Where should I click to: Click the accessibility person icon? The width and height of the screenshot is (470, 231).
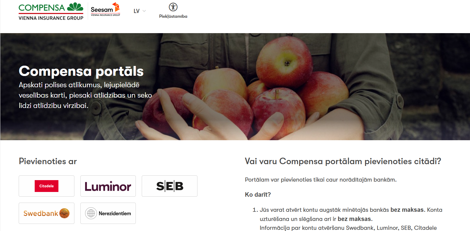173,7
